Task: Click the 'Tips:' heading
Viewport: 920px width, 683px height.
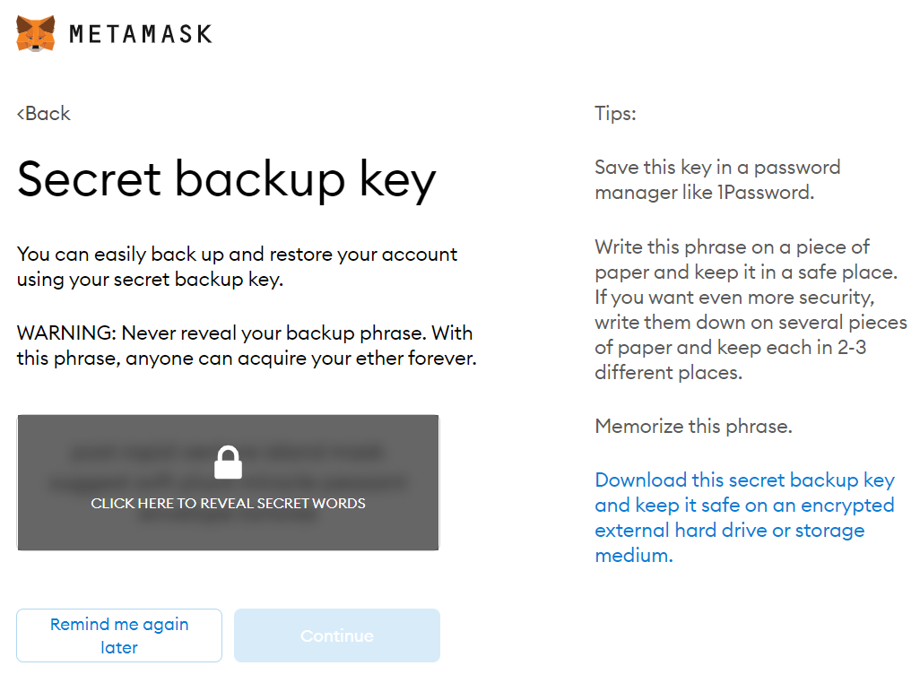Action: 615,114
